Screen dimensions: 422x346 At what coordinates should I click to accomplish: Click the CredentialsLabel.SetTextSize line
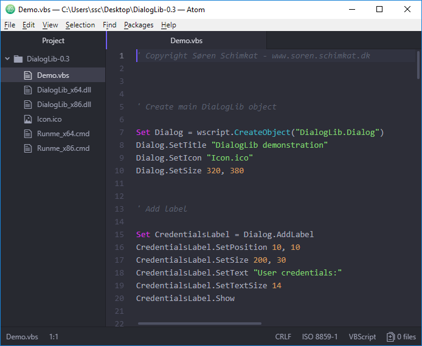coord(209,285)
